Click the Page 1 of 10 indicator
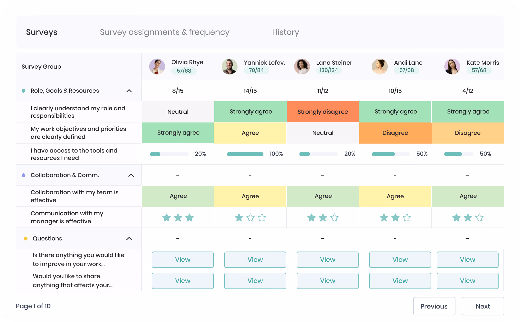Image resolution: width=520 pixels, height=322 pixels. click(x=33, y=306)
